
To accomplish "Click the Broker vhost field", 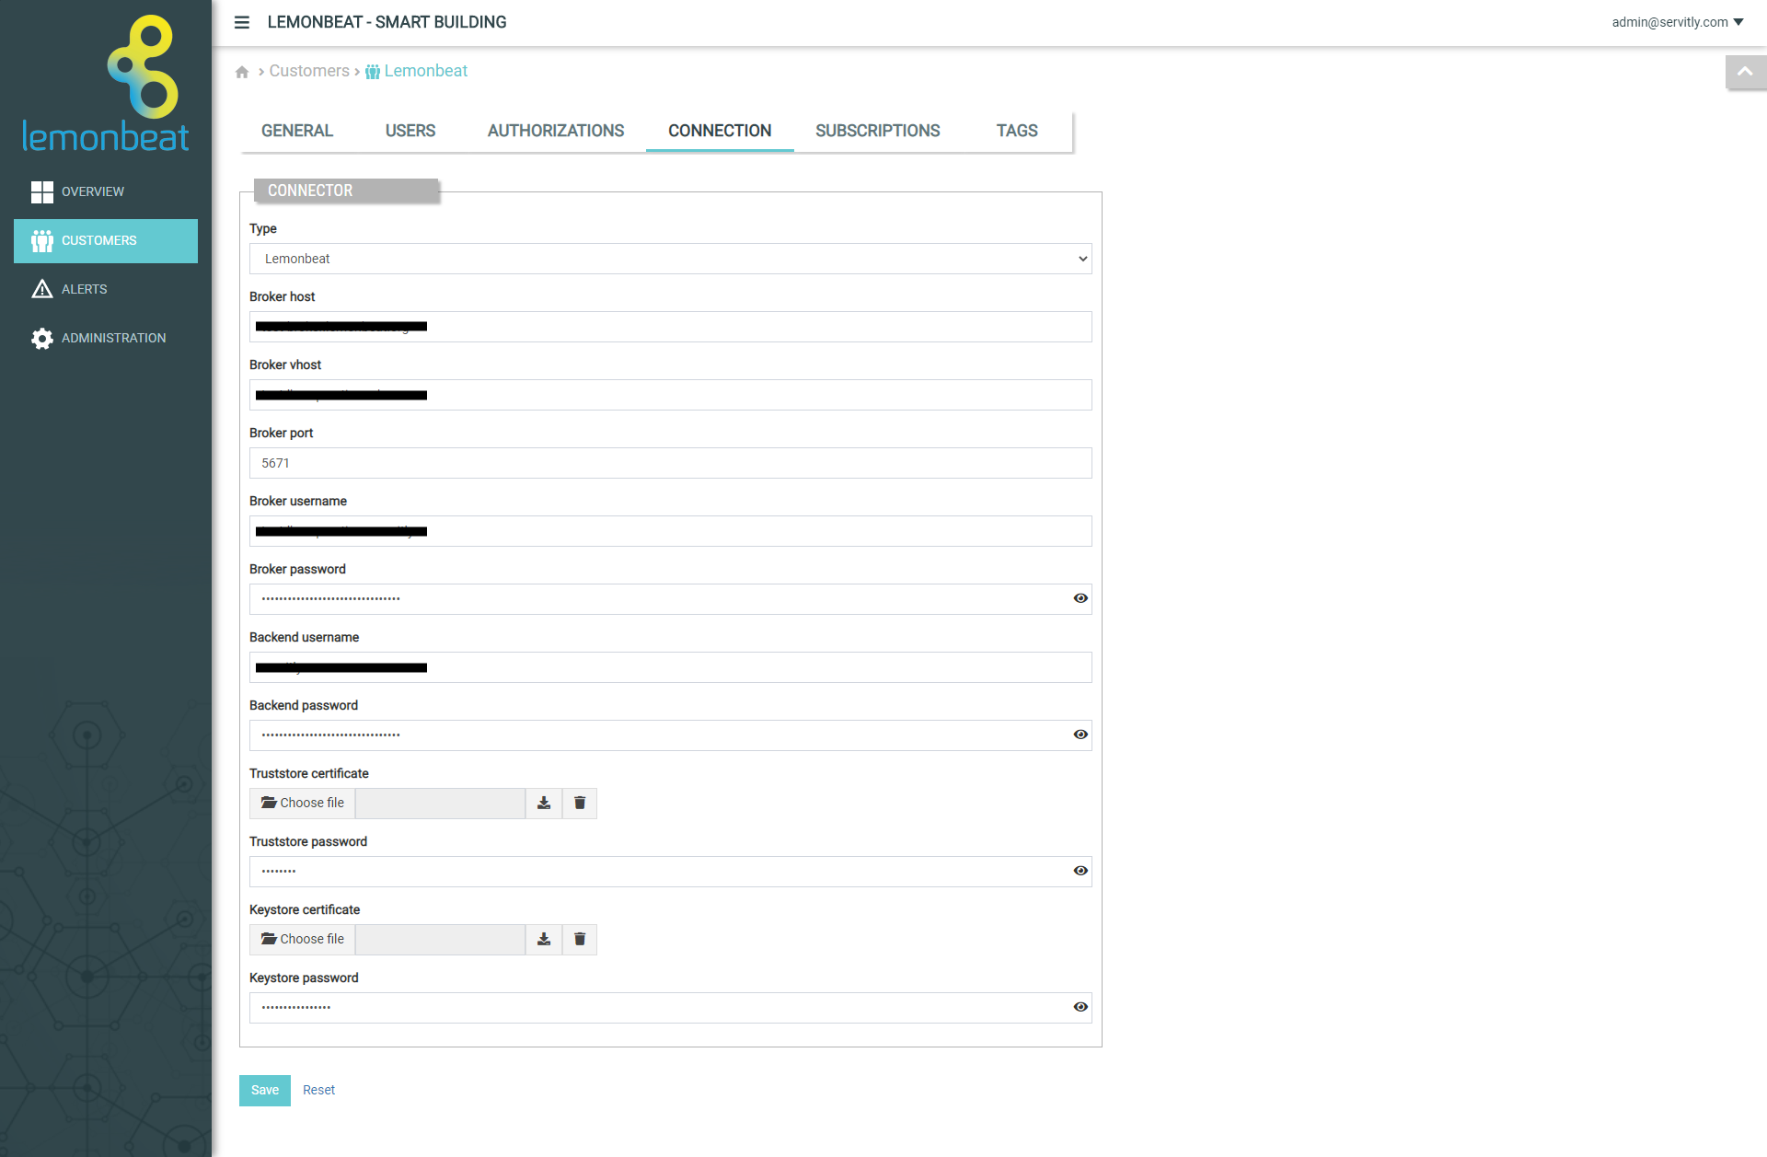I will pyautogui.click(x=670, y=395).
